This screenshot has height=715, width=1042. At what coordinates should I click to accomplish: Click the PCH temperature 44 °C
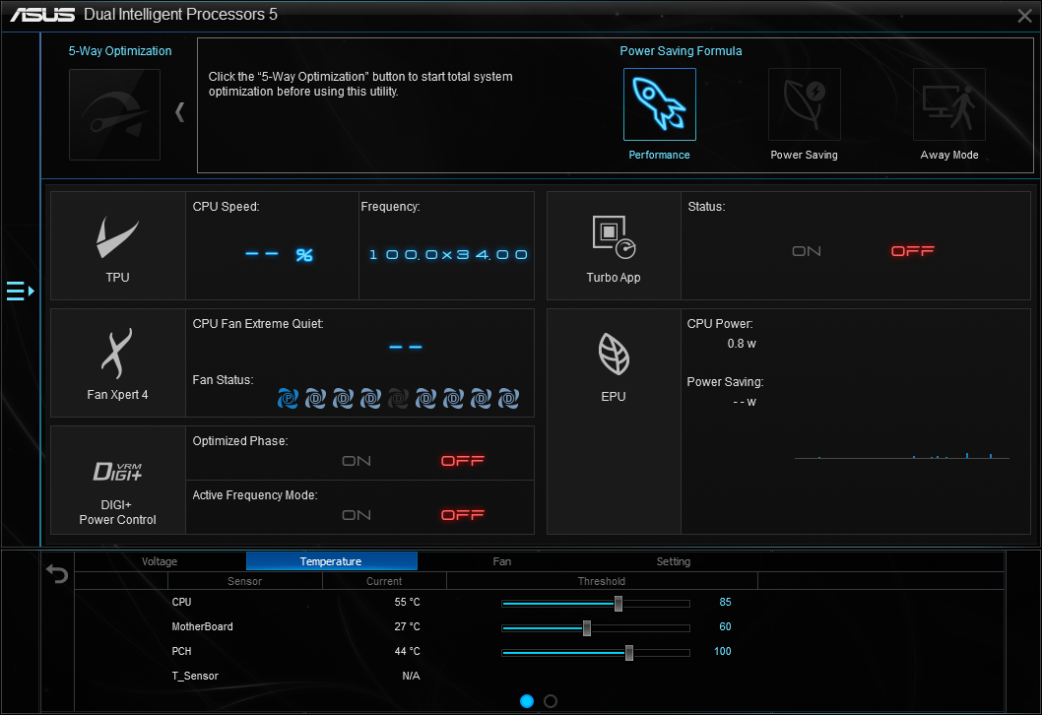click(x=407, y=651)
